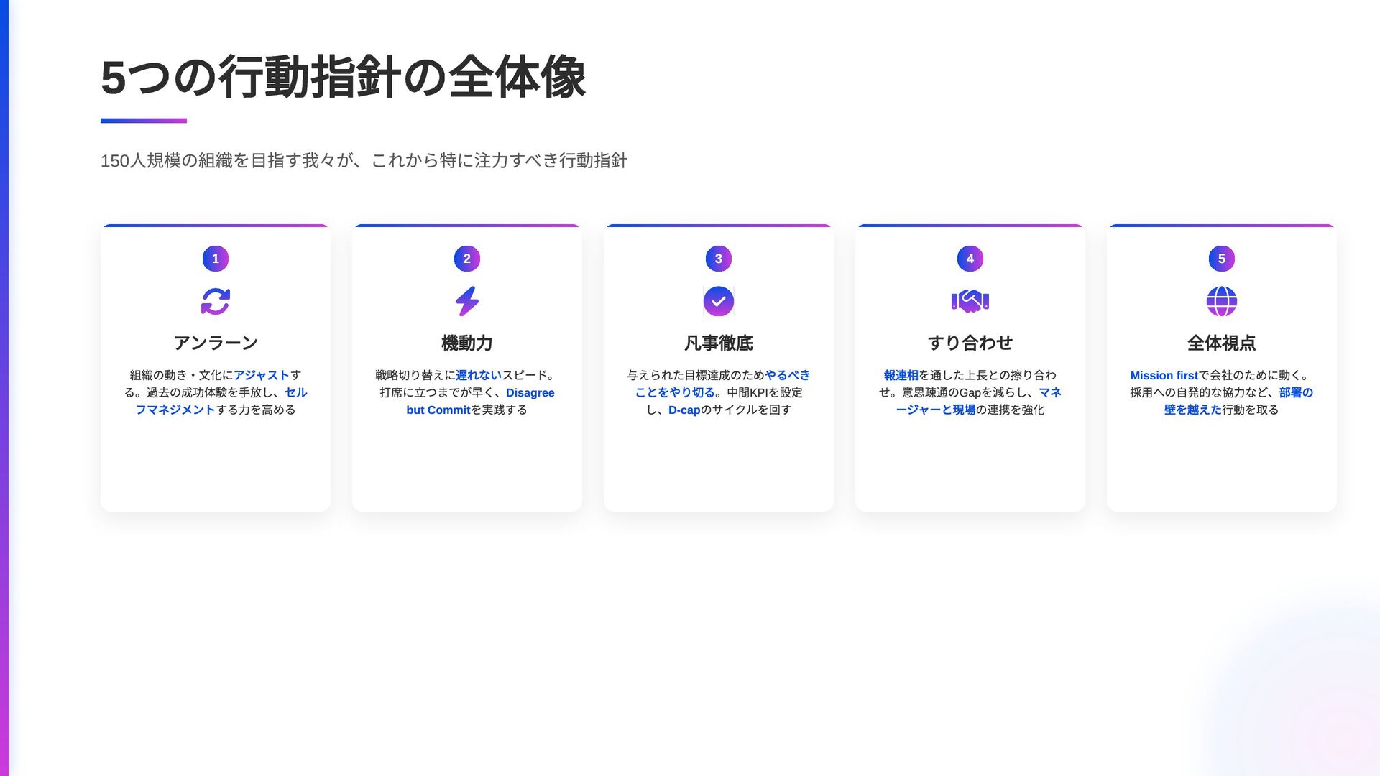Click the highlighted 報連相 text
Viewport: 1380px width, 776px height.
point(901,375)
